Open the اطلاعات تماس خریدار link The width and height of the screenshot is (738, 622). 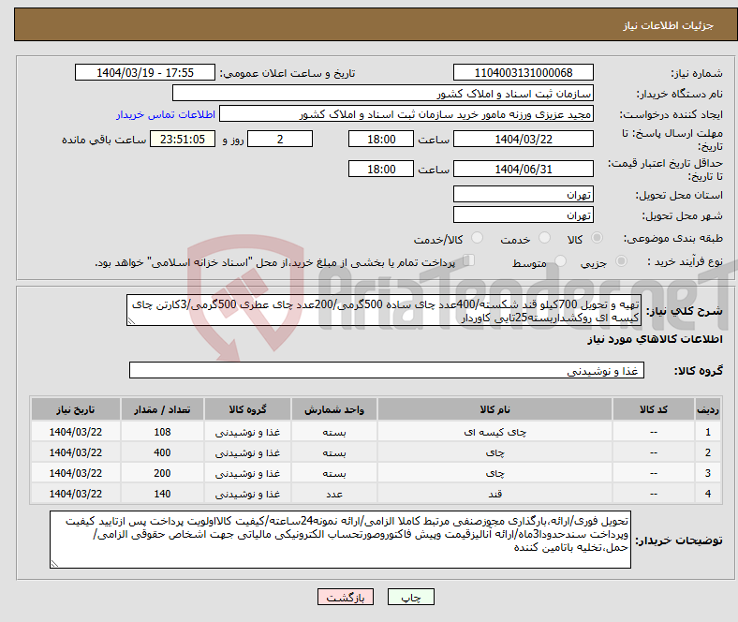tap(166, 114)
